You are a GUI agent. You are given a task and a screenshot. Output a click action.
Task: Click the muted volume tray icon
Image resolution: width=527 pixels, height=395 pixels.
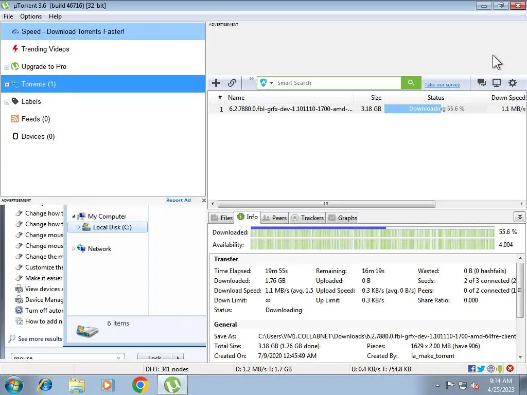pyautogui.click(x=475, y=386)
